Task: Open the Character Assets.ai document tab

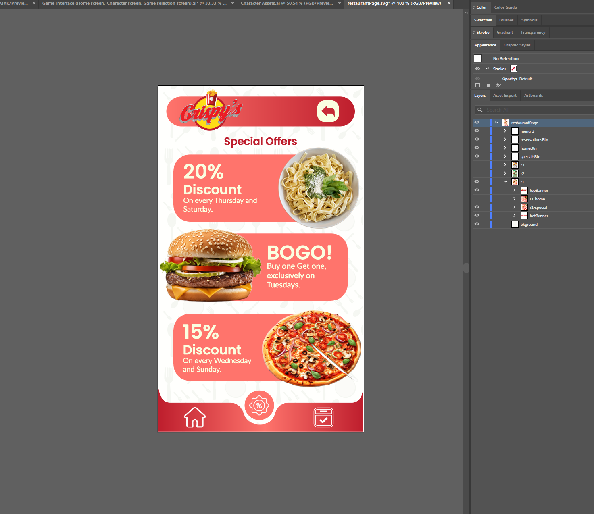Action: click(x=287, y=3)
